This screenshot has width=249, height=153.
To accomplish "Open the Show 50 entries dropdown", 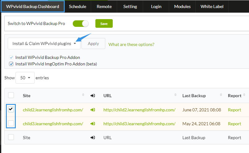I will (x=25, y=78).
